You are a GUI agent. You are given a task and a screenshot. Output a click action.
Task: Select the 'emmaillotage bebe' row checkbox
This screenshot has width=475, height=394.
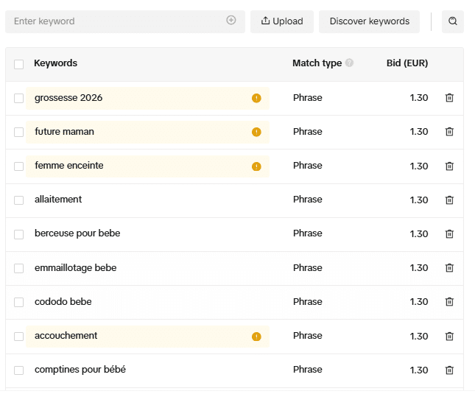(x=19, y=268)
